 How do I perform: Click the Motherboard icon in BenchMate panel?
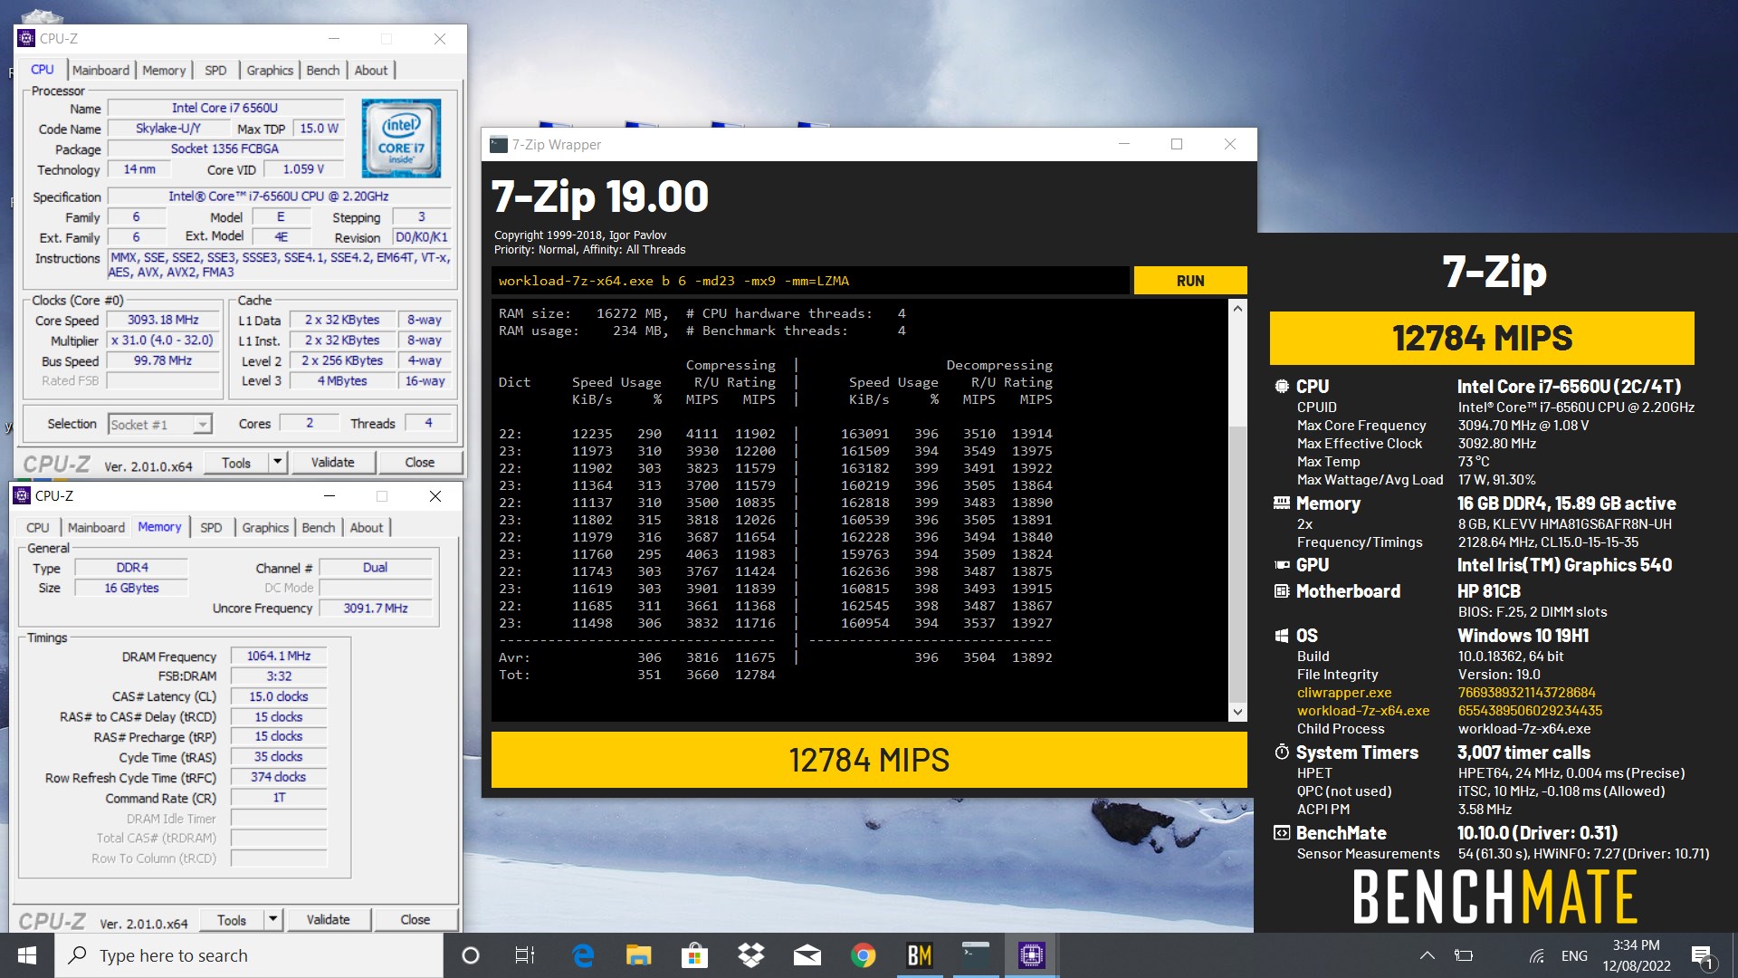click(1282, 591)
